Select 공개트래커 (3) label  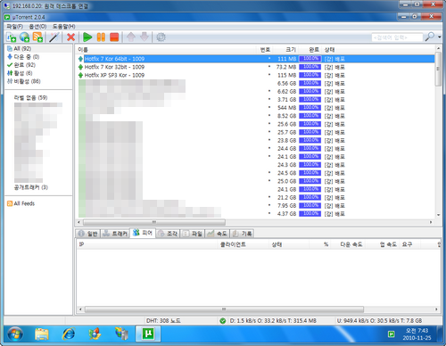[31, 187]
